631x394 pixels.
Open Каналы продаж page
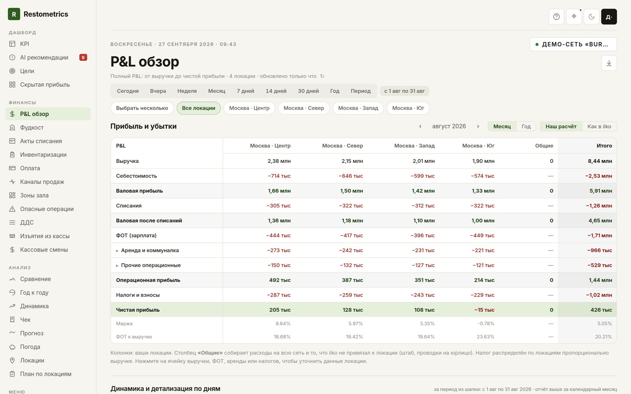[48, 182]
